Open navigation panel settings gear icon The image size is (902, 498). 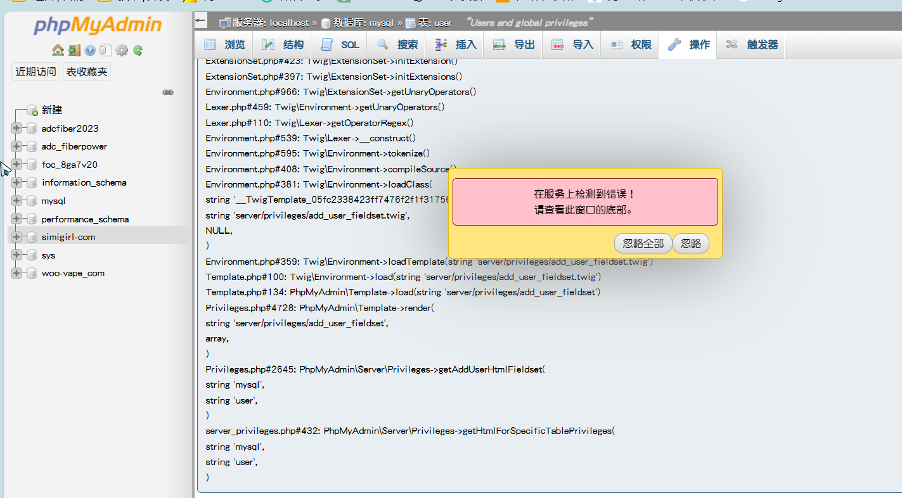(122, 50)
